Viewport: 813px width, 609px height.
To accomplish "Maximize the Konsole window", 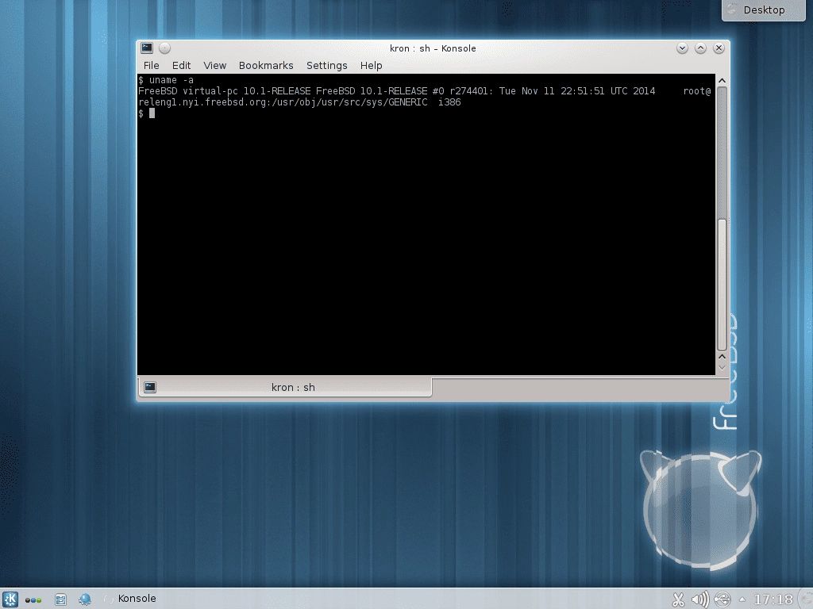I will coord(700,48).
